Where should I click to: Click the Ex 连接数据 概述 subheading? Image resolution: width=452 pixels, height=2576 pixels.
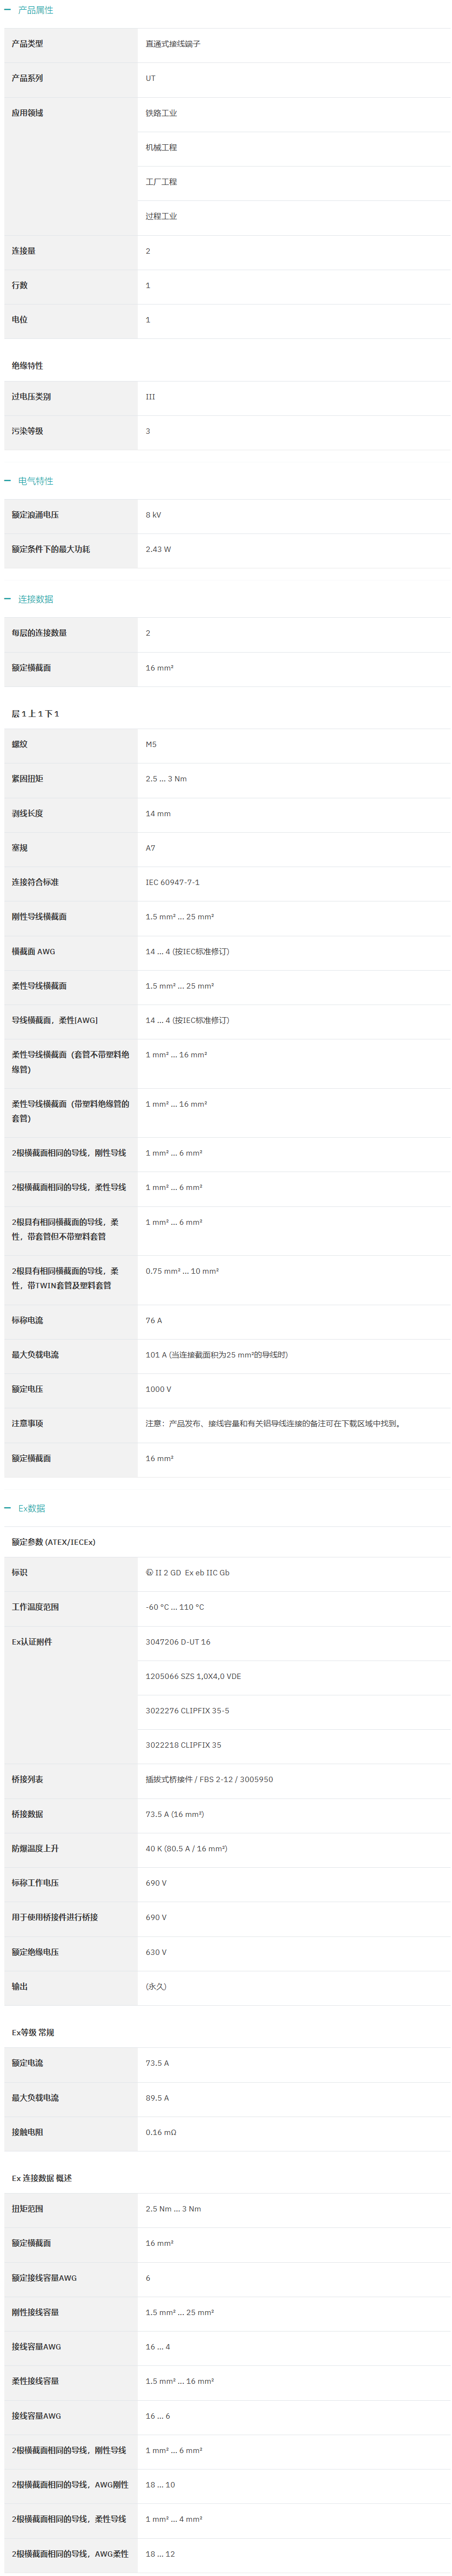(42, 2178)
